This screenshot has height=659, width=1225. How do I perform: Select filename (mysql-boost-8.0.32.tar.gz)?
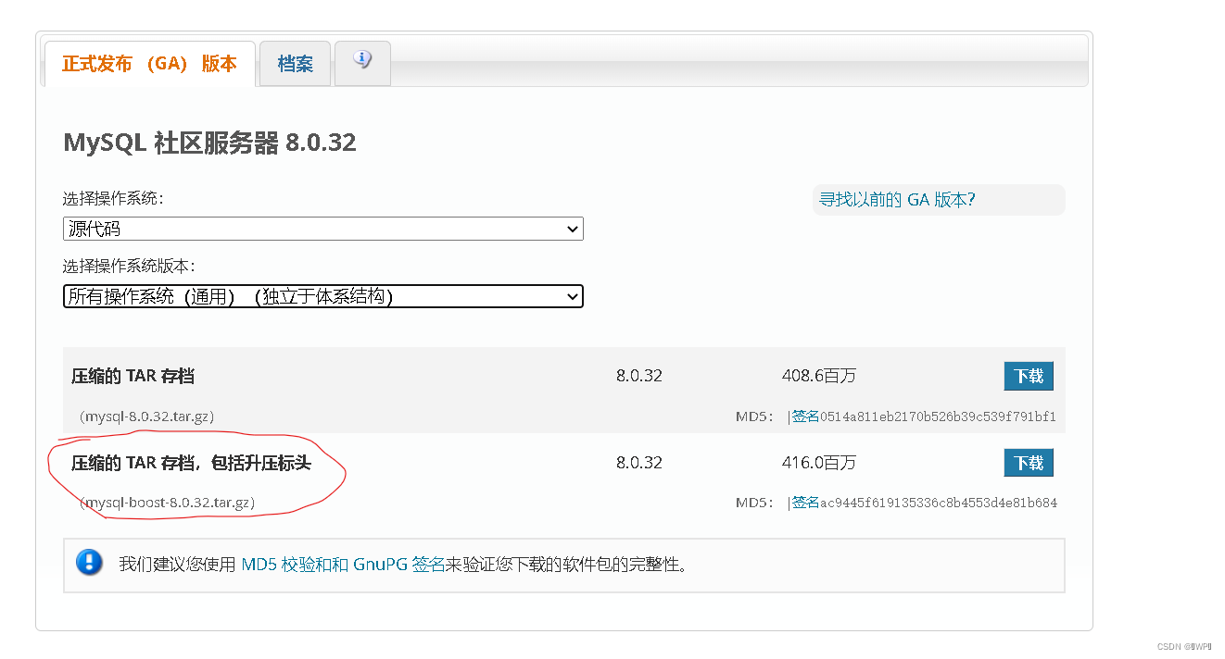click(168, 503)
